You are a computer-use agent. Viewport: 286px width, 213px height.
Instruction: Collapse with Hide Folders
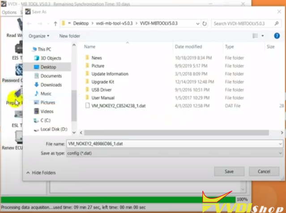(41, 173)
